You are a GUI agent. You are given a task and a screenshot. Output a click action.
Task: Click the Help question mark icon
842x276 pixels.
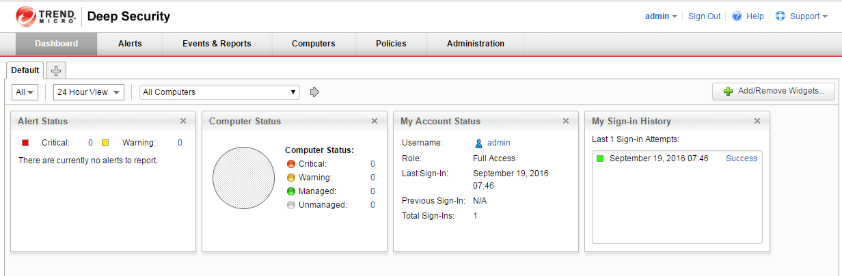coord(737,16)
